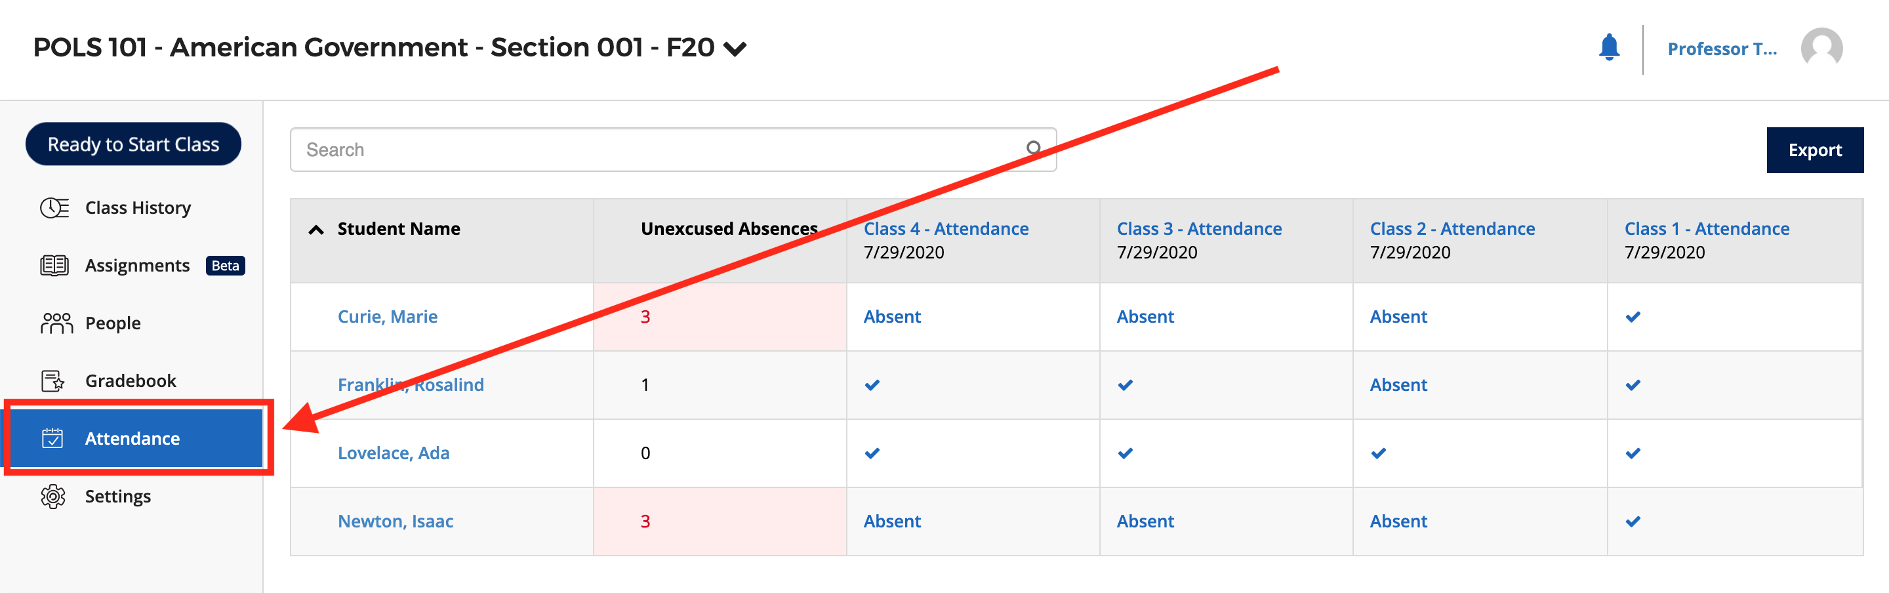The width and height of the screenshot is (1889, 593).
Task: Click the Export button
Action: pos(1814,150)
